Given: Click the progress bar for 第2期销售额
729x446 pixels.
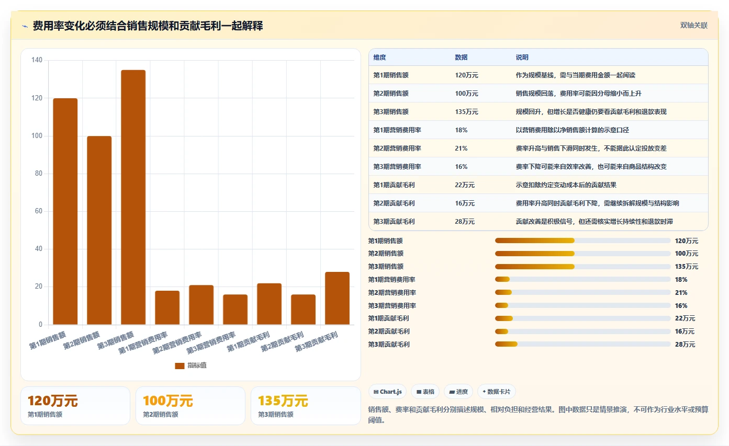Looking at the screenshot, I should pyautogui.click(x=583, y=254).
